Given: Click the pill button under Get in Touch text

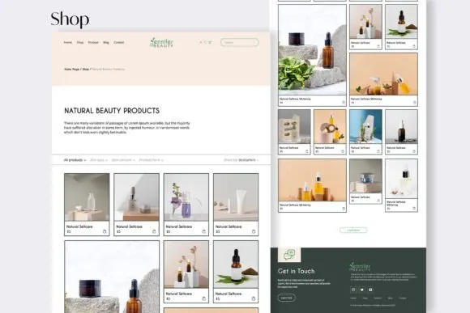Looking at the screenshot, I should point(287,298).
